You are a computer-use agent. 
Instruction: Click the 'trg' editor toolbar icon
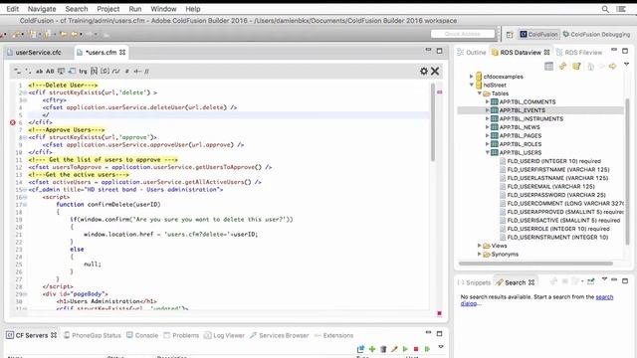pos(83,71)
